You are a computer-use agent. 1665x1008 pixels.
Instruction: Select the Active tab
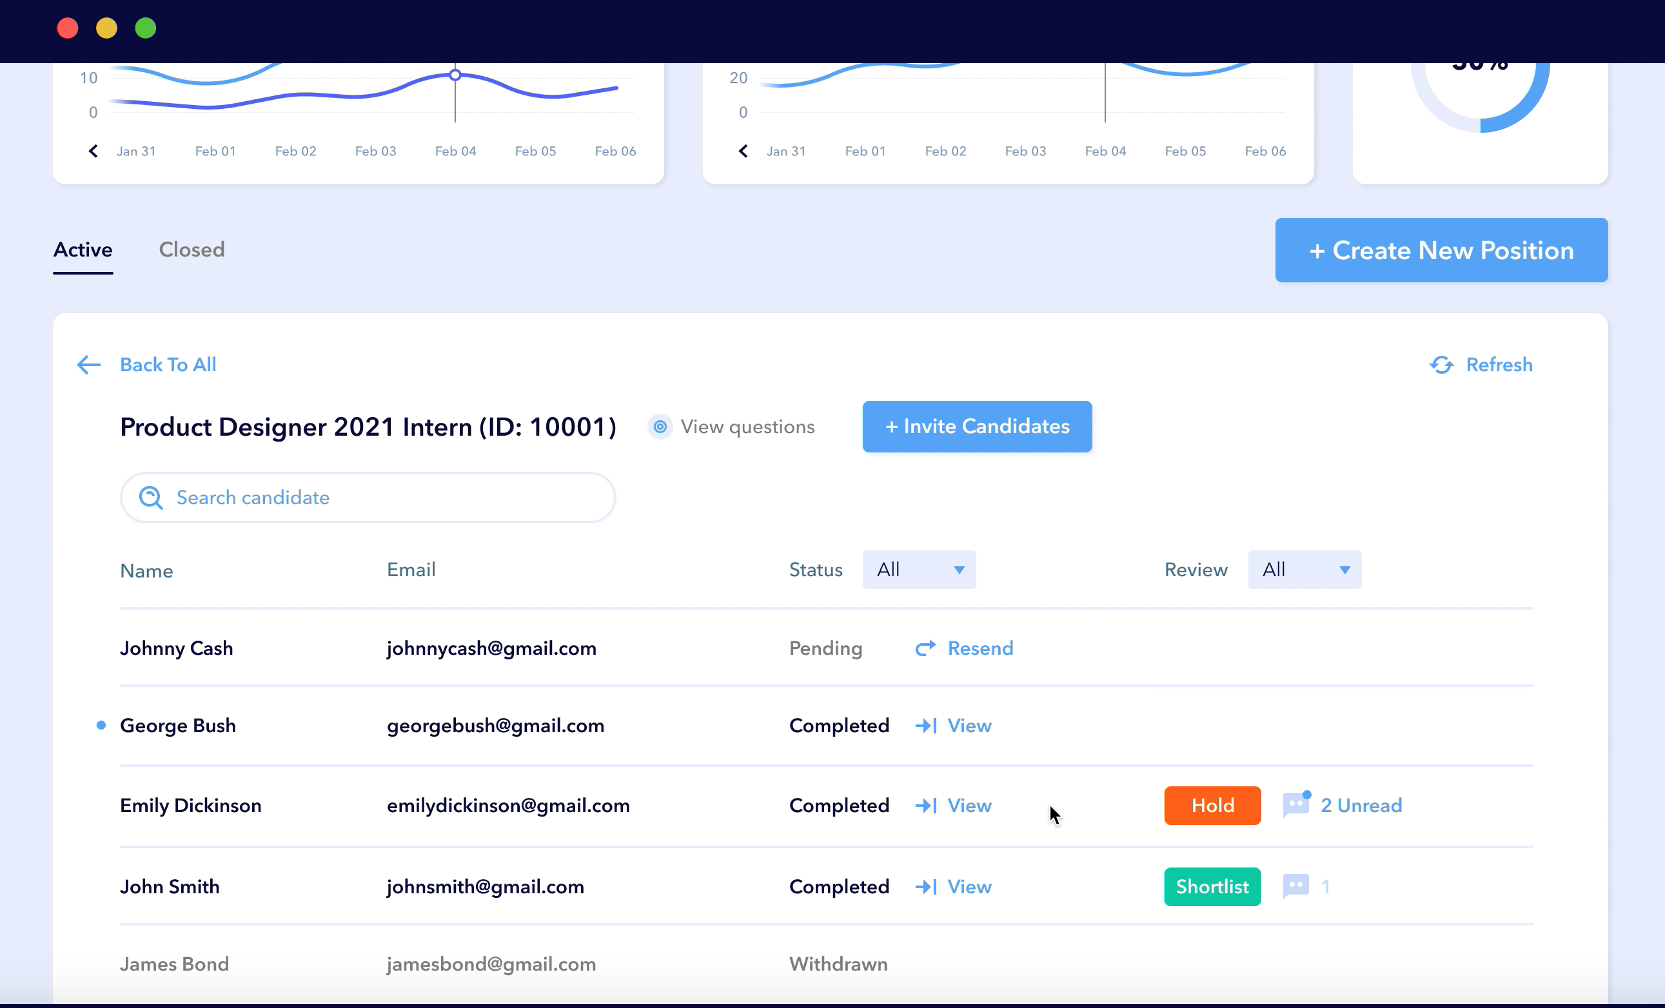coord(83,250)
